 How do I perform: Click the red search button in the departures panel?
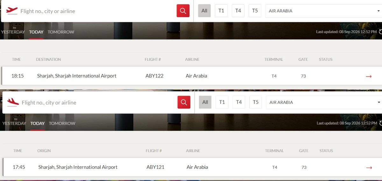pos(183,11)
